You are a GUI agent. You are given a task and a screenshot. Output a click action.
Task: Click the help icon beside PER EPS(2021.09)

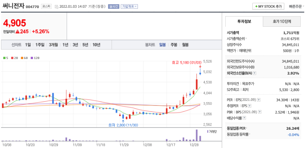point(259,100)
